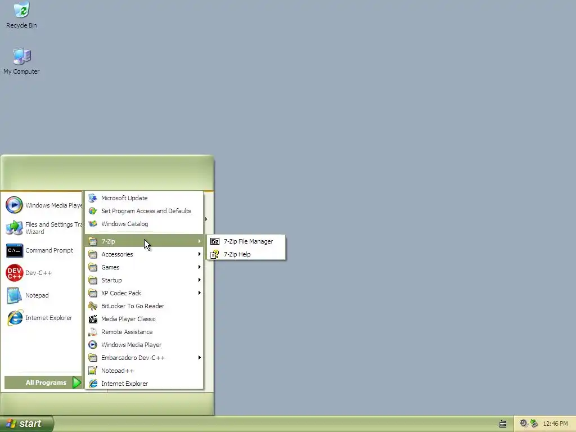Click the 7-Zip Help icon
Image resolution: width=576 pixels, height=432 pixels.
215,254
